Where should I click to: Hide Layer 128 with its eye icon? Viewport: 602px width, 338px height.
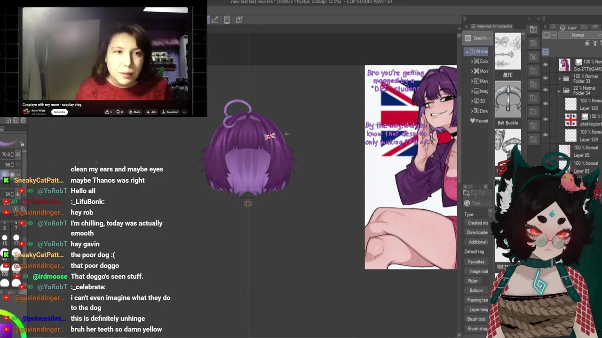[546, 104]
